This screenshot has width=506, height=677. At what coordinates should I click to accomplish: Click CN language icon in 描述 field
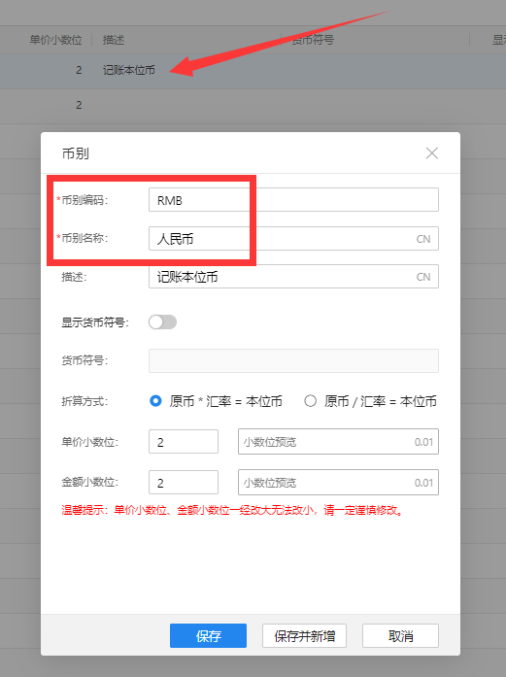tap(423, 277)
